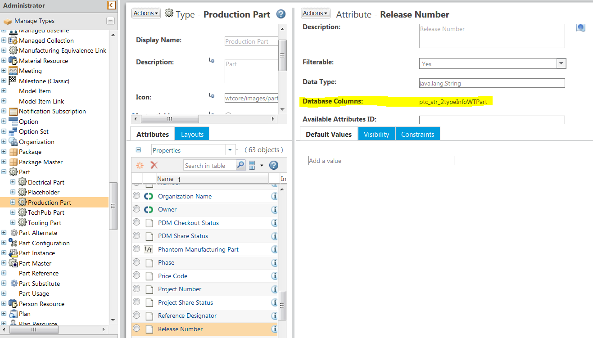Select radio button for PDM Share Status
The width and height of the screenshot is (593, 338).
tap(136, 235)
